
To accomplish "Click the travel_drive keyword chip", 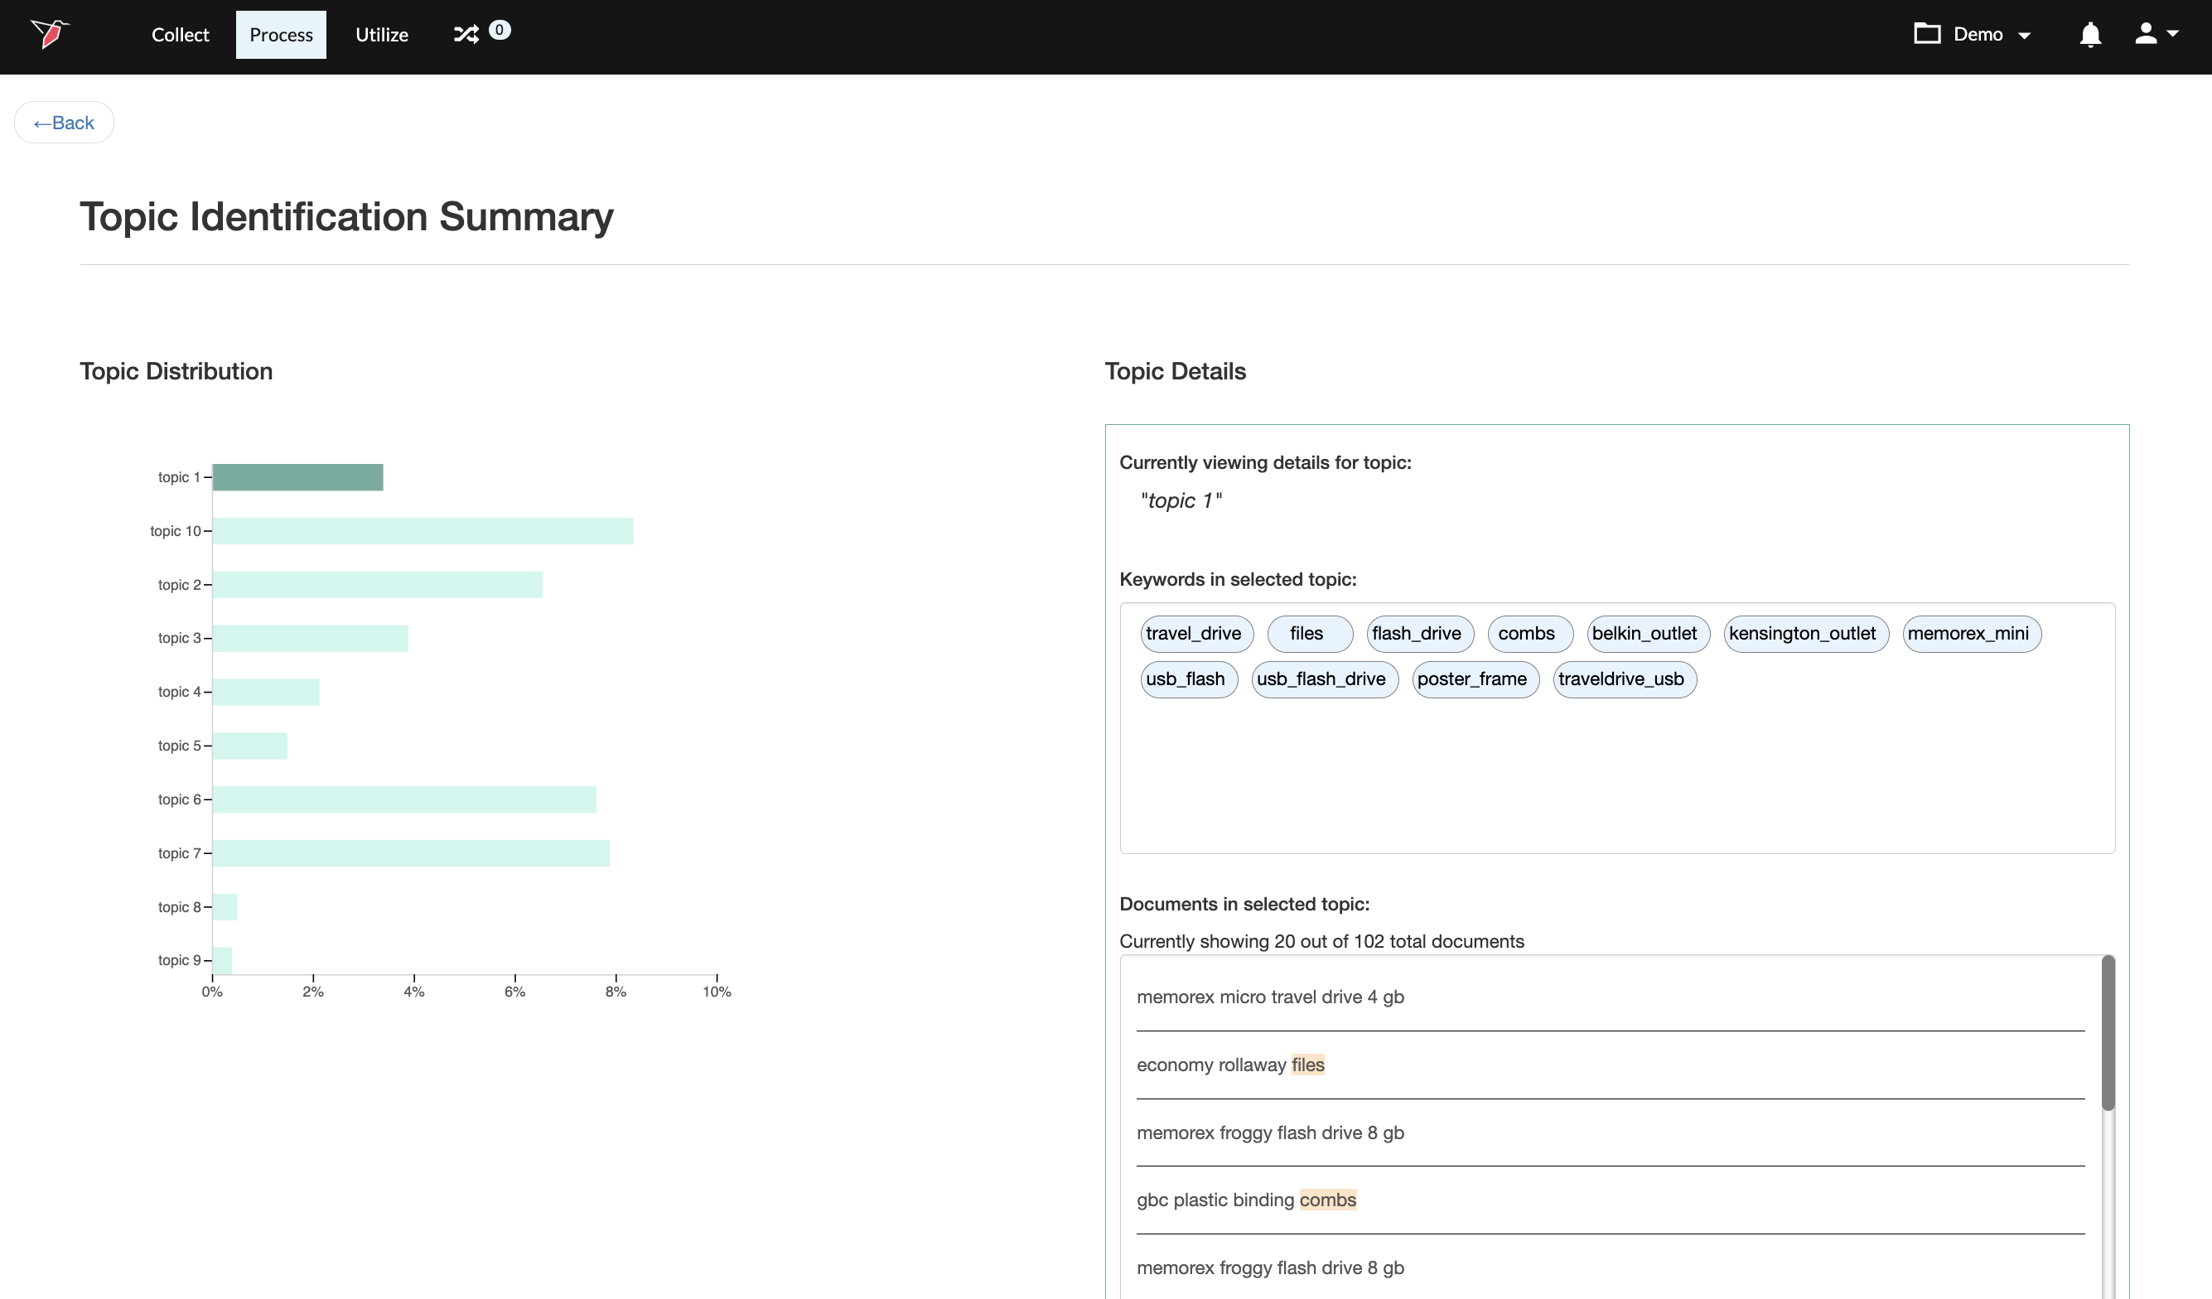I will pos(1195,634).
